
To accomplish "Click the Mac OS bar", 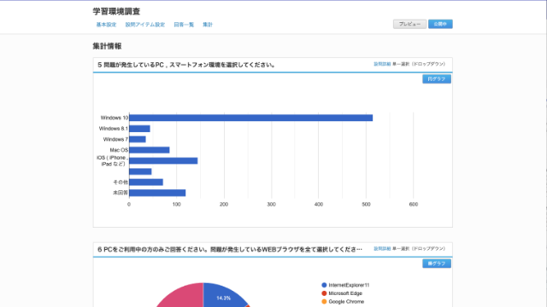I will pos(150,150).
